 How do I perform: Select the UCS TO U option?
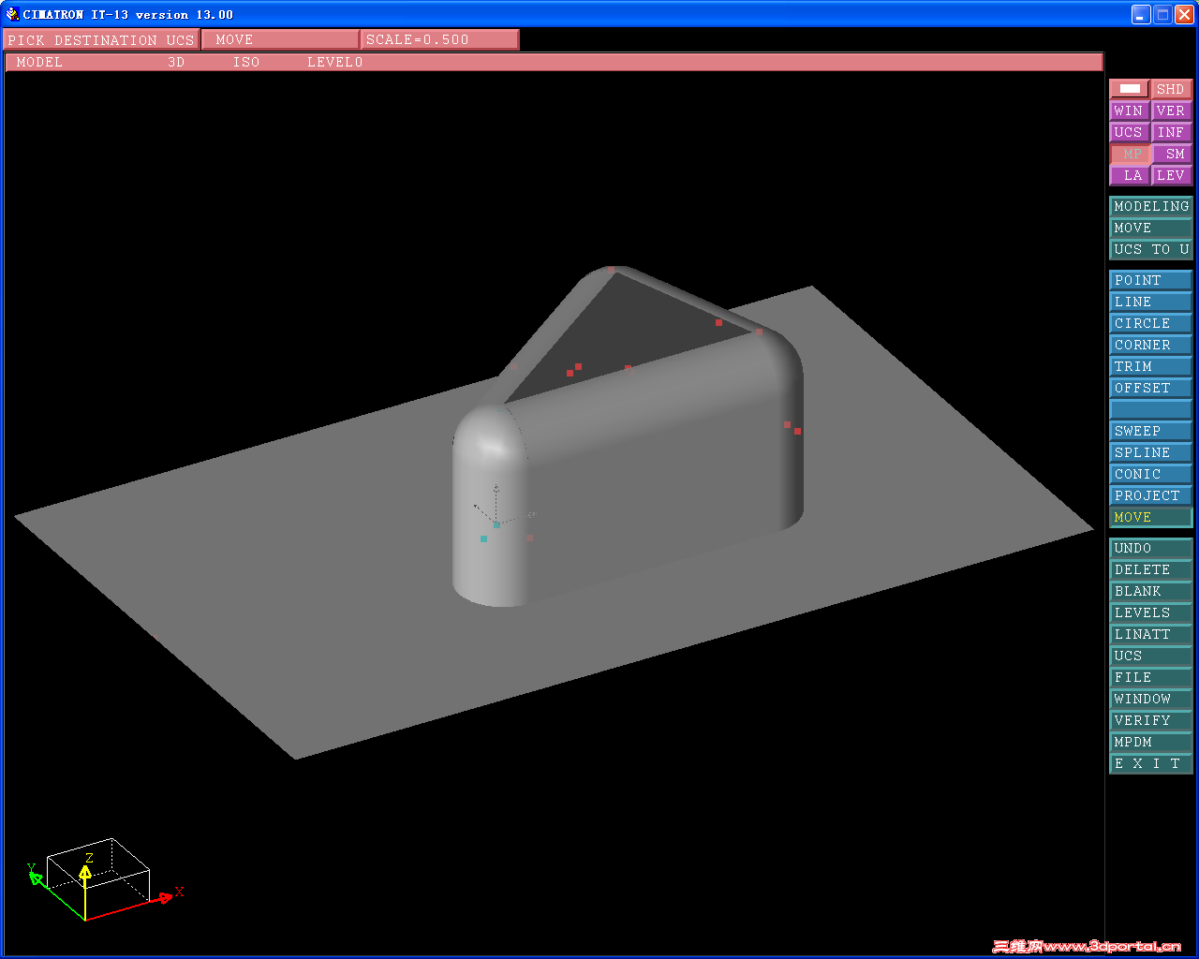(1151, 249)
